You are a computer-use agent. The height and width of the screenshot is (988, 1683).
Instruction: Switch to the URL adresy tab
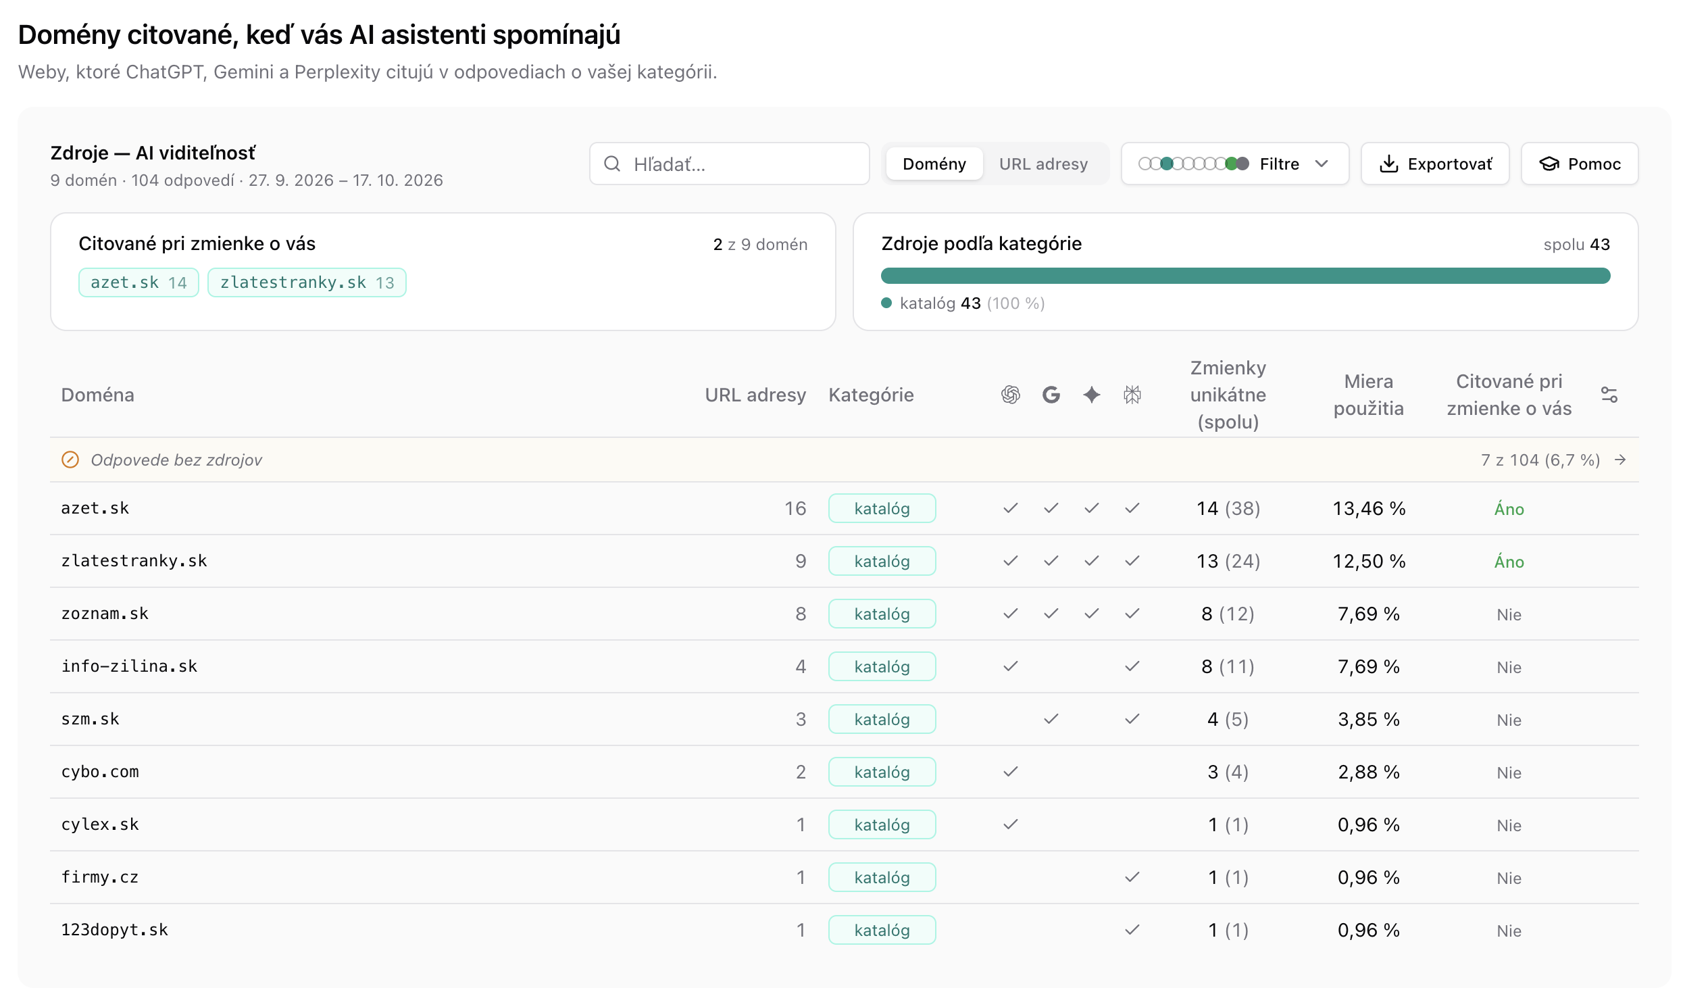[1043, 164]
